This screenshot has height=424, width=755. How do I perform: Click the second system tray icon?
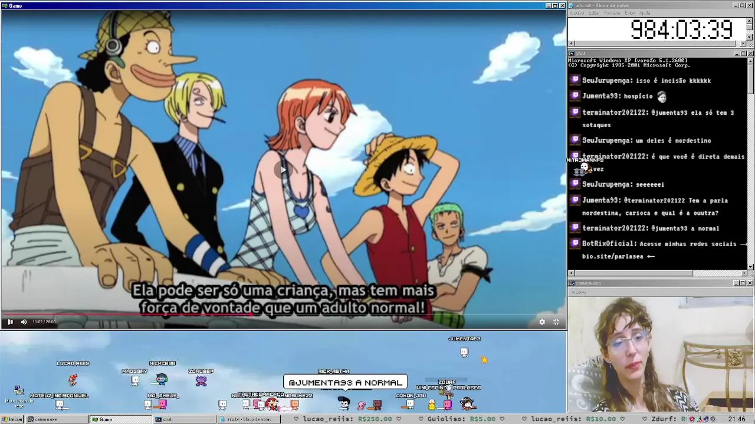click(x=700, y=419)
